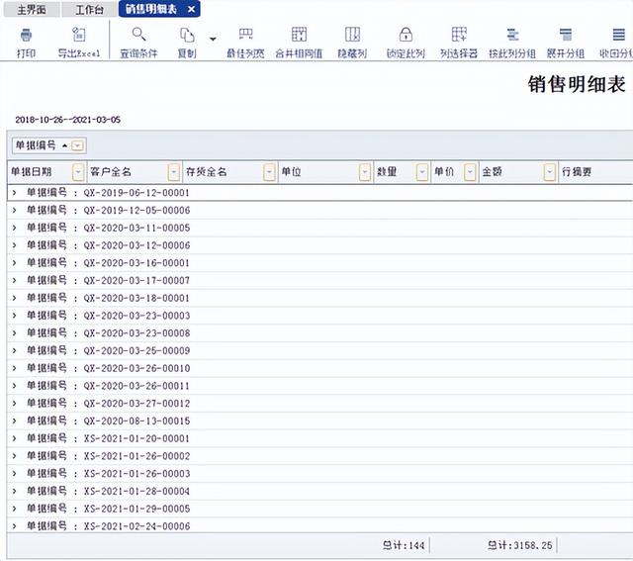
Task: Click 展开分组 (expand groups) icon
Action: (x=565, y=36)
